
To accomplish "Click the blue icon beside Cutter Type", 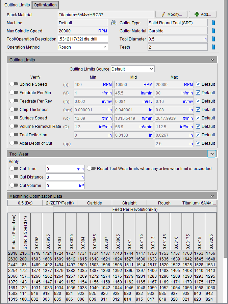I will 213,23.
